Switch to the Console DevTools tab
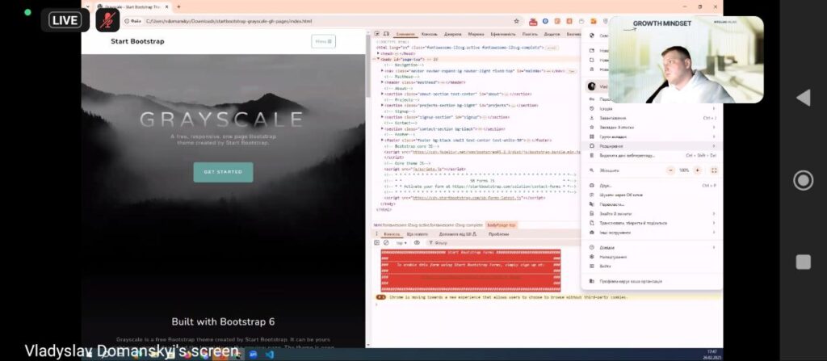The image size is (827, 361). point(430,34)
